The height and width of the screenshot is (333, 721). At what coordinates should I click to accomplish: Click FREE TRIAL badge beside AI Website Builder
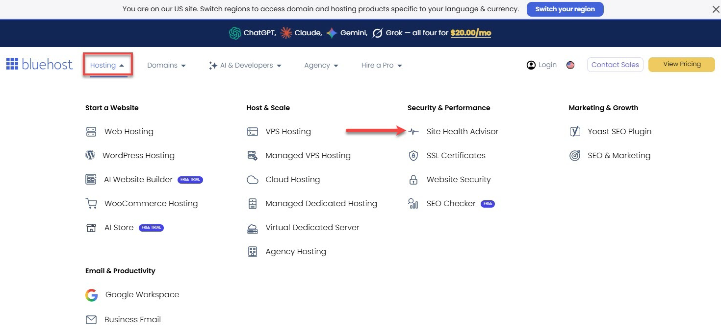point(190,180)
